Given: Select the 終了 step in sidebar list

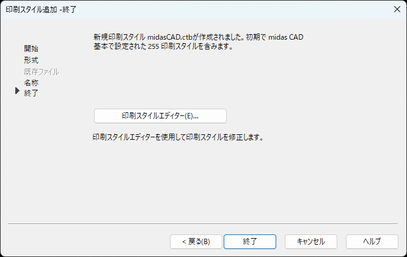Looking at the screenshot, I should coord(31,93).
